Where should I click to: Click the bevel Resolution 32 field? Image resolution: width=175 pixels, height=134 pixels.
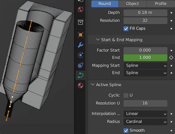pyautogui.click(x=145, y=21)
